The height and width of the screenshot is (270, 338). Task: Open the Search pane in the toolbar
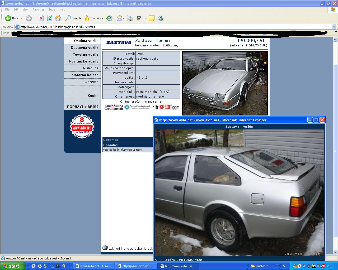tap(73, 18)
